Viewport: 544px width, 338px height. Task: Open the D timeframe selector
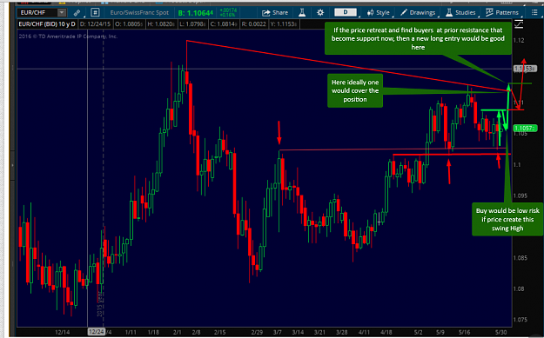[346, 12]
